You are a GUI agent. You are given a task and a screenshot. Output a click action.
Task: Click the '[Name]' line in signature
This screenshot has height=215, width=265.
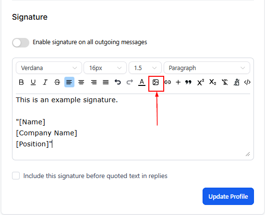31,122
